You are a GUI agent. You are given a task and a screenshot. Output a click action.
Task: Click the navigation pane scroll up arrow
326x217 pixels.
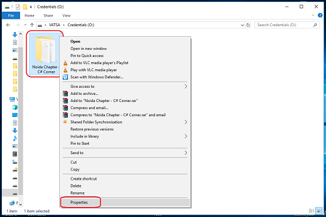coord(21,34)
